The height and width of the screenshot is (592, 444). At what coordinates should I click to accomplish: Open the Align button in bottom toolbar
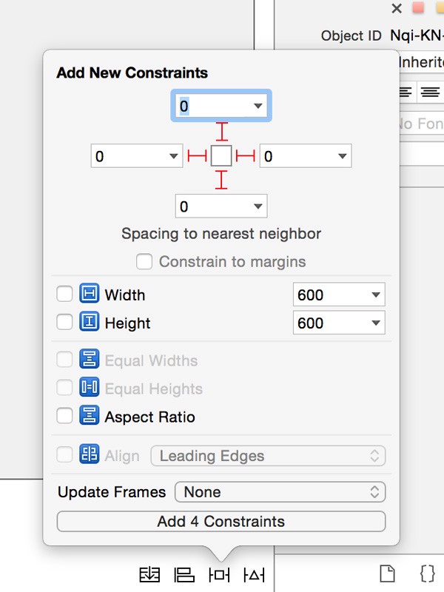(x=184, y=575)
